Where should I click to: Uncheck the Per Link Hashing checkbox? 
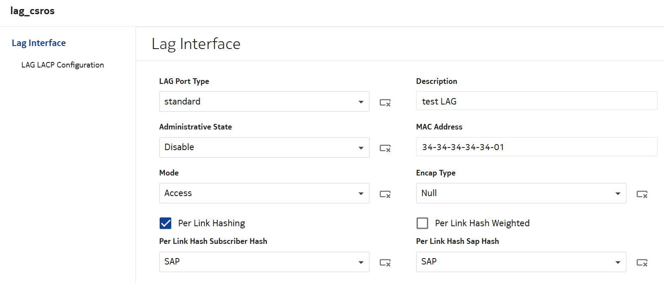coord(166,223)
